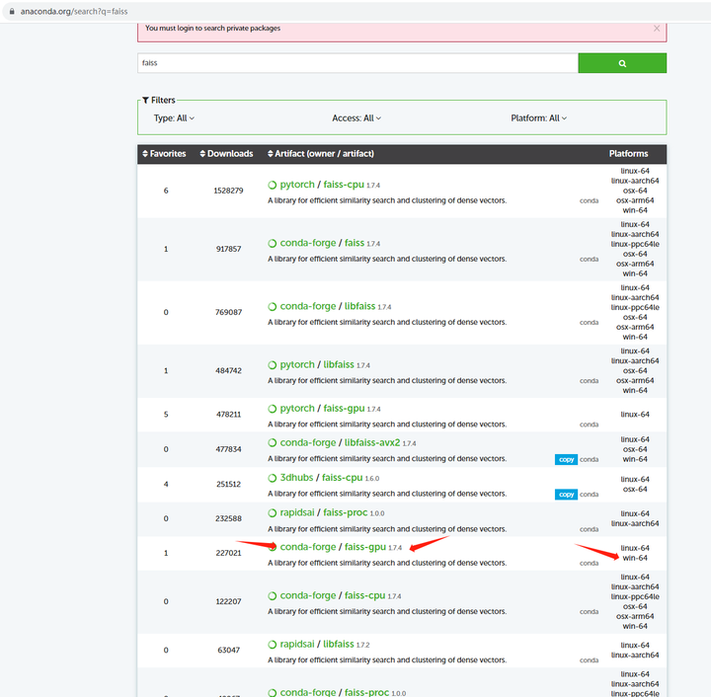The width and height of the screenshot is (711, 697).
Task: Click circle icon beside pytorch / faiss-cpu
Action: coord(273,185)
